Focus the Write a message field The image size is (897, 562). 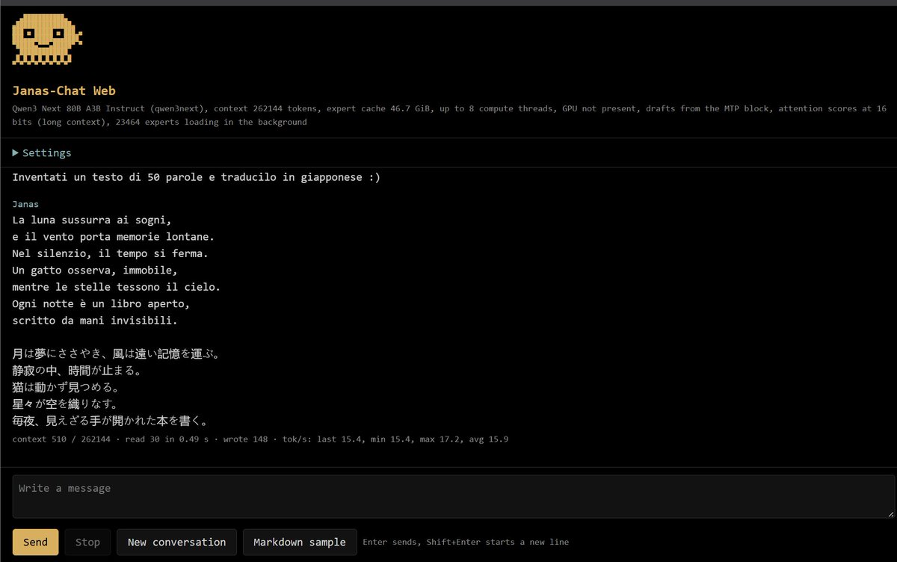click(454, 496)
